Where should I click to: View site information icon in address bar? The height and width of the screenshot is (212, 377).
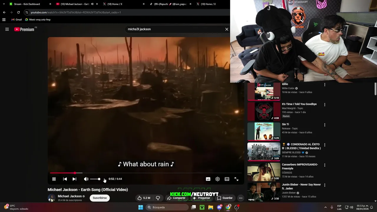click(27, 12)
